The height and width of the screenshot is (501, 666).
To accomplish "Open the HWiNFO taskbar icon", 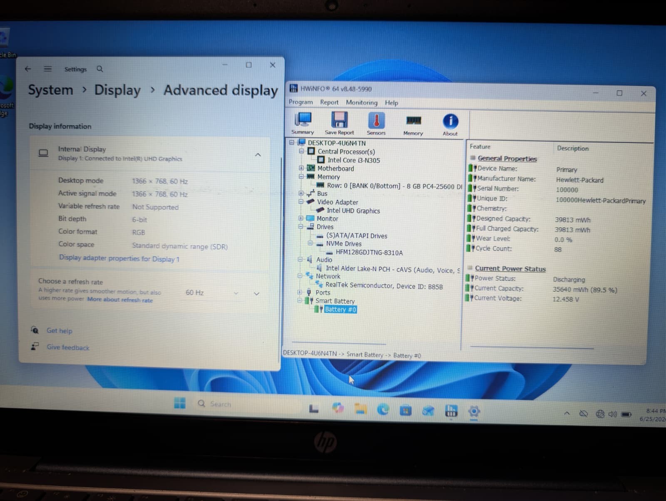I will (x=451, y=411).
